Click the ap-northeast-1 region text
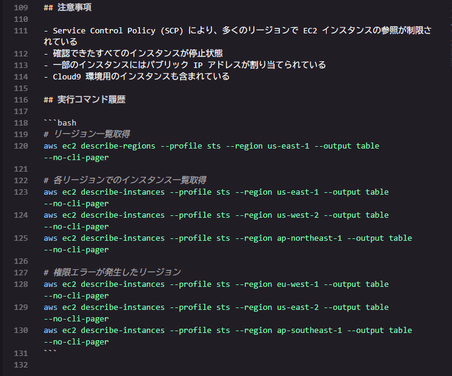Viewport: 452px width, 376px height. coord(309,238)
